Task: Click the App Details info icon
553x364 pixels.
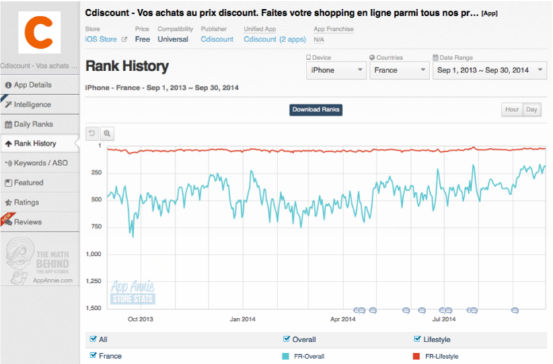Action: pos(8,85)
